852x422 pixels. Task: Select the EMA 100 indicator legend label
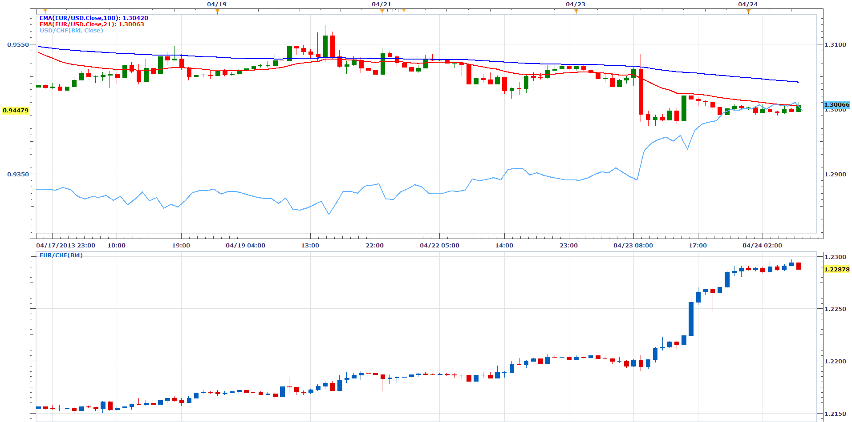(x=93, y=18)
